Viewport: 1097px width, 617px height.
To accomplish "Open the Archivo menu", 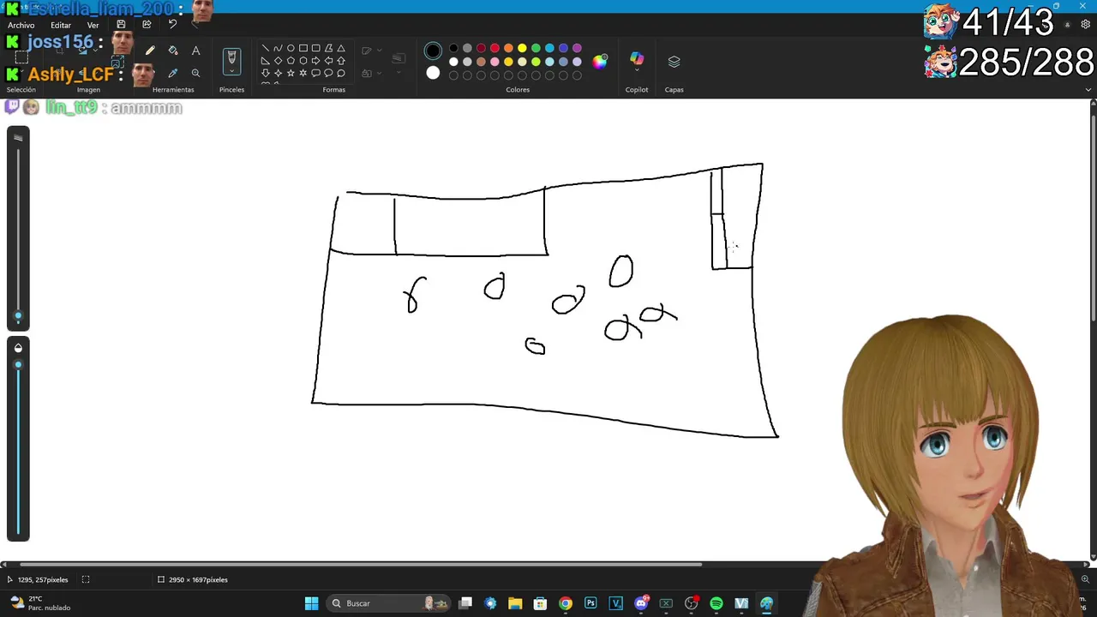I will (21, 25).
